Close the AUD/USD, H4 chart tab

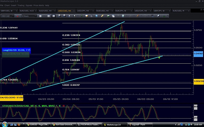coord(55,11)
